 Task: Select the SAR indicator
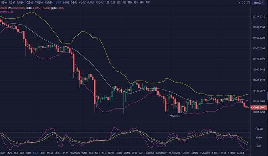coord(28,153)
